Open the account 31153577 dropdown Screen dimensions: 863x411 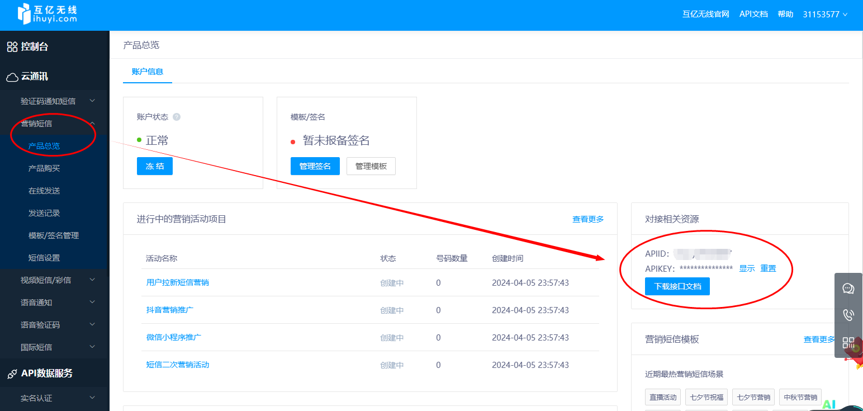[x=826, y=15]
